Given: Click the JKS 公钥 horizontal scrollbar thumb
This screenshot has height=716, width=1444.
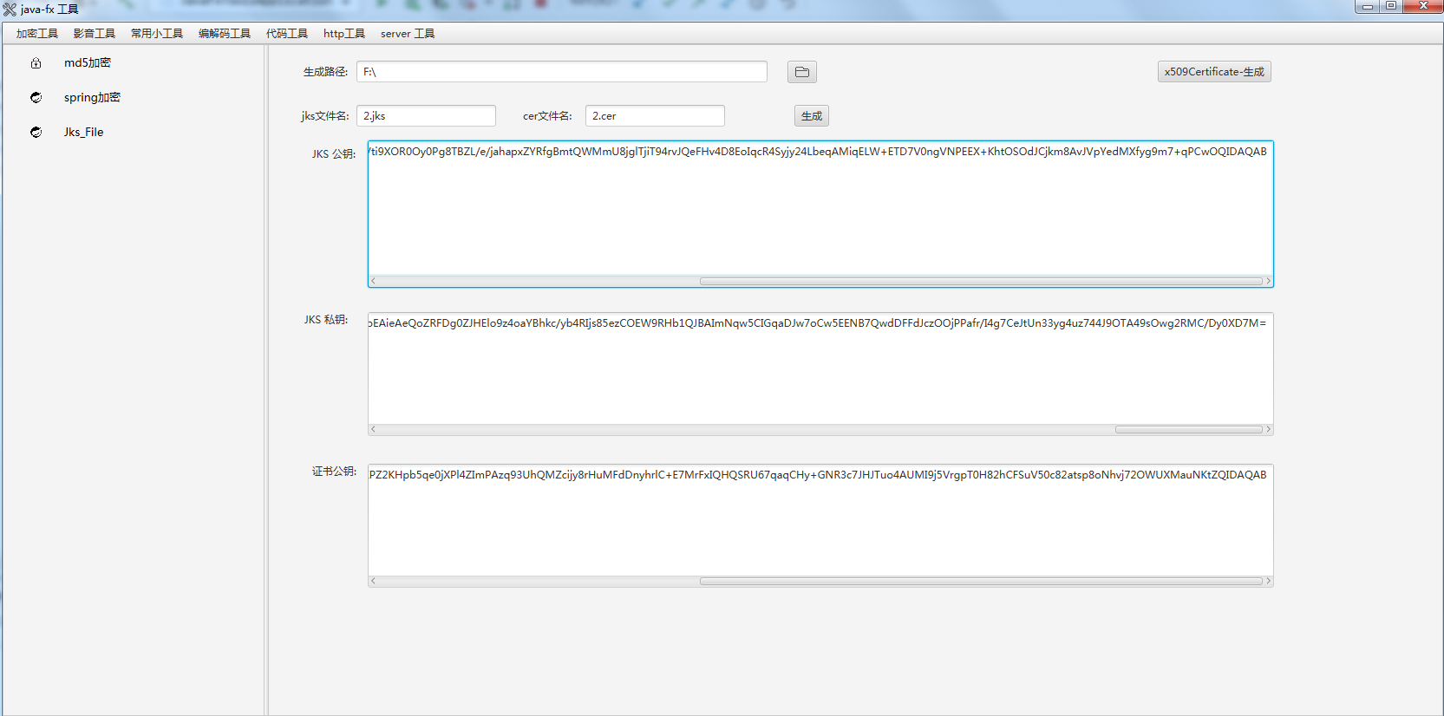Looking at the screenshot, I should pos(980,281).
